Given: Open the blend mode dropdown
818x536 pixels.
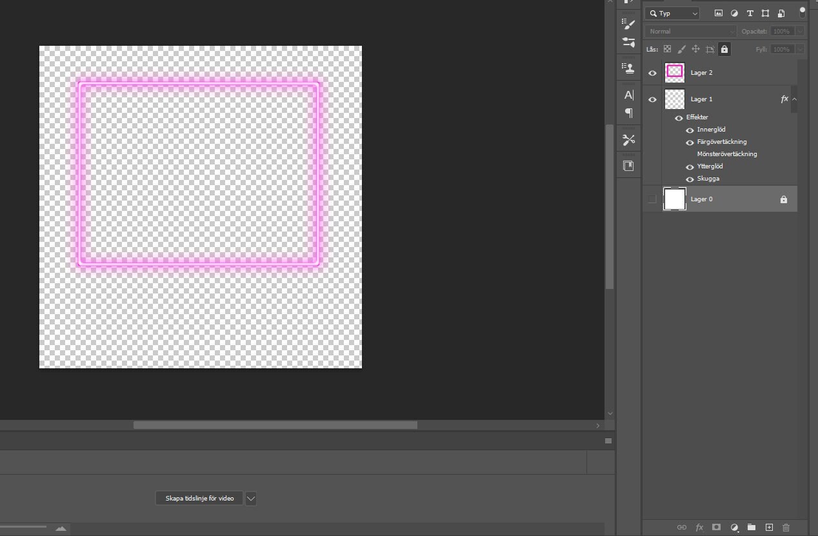Looking at the screenshot, I should (x=690, y=31).
